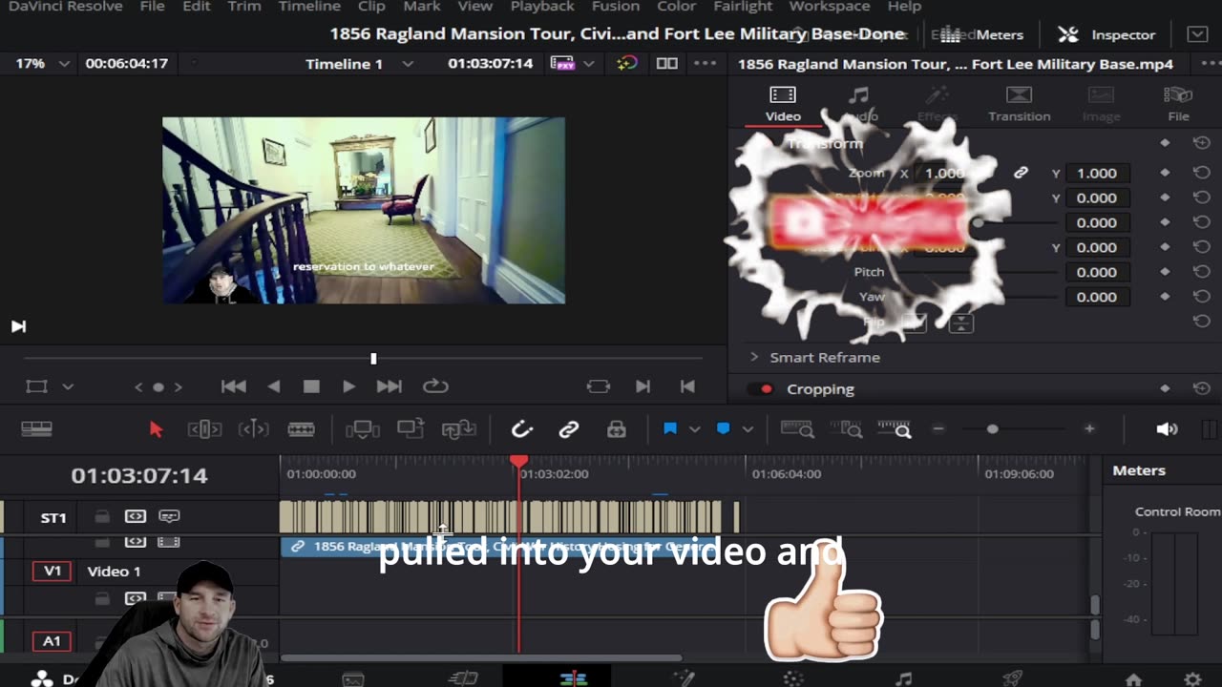Toggle the Meters panel button
1222x687 pixels.
982,34
